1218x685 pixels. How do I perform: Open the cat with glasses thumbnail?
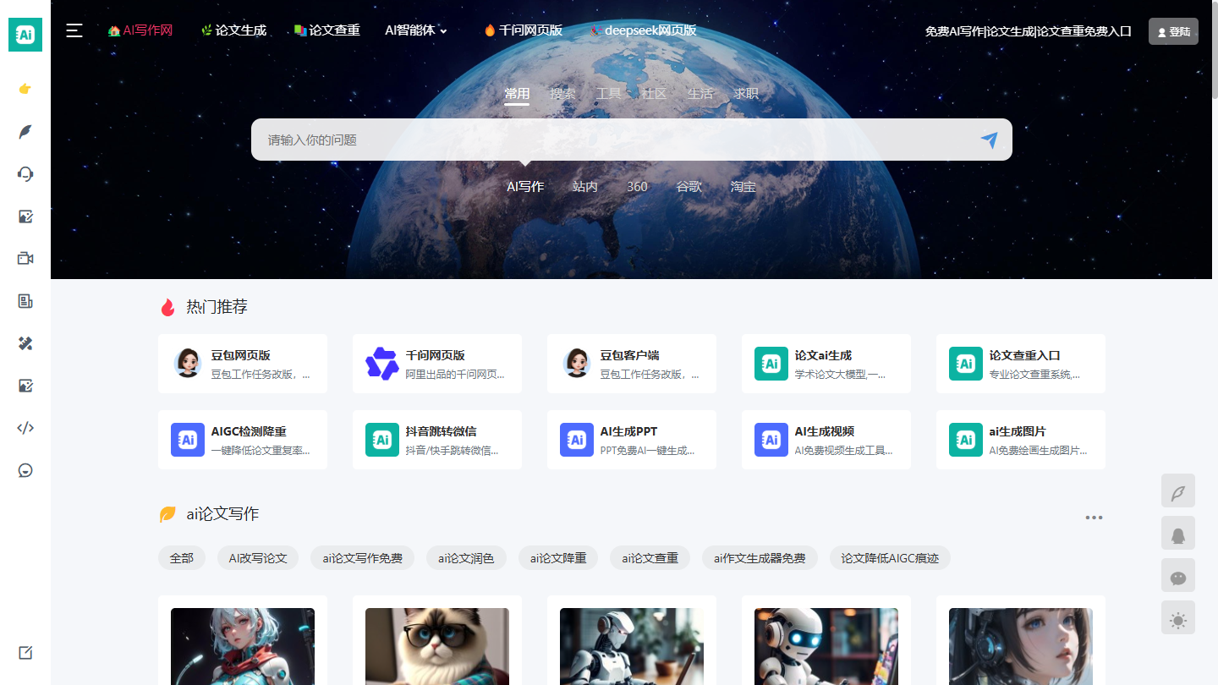coord(437,646)
